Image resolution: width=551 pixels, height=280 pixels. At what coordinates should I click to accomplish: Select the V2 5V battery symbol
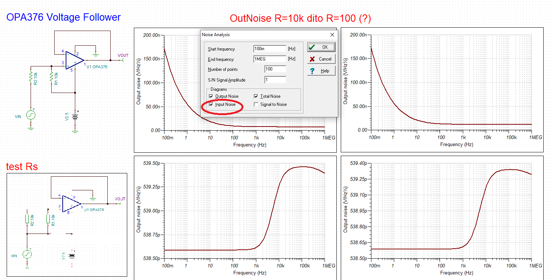click(x=75, y=117)
